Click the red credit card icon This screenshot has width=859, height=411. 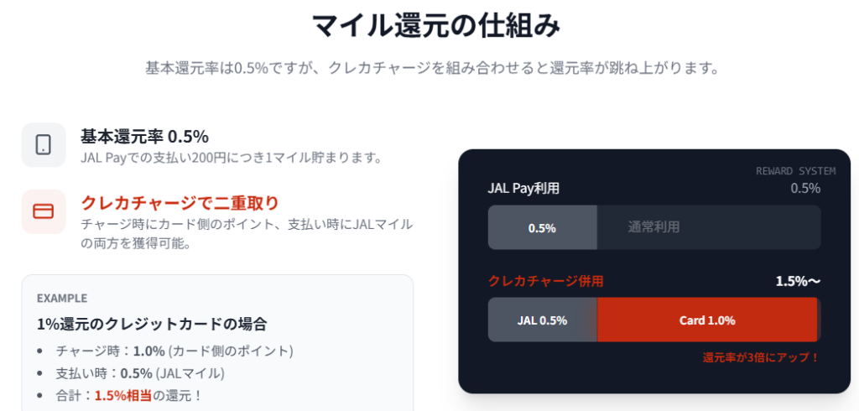(44, 211)
